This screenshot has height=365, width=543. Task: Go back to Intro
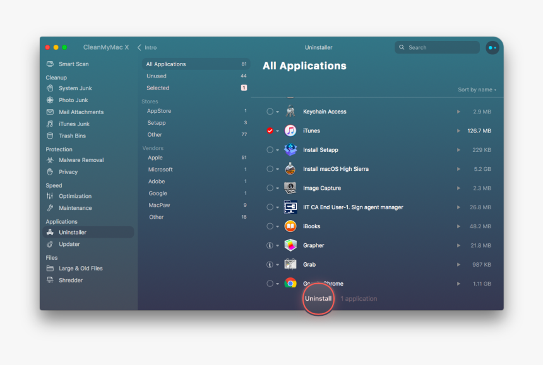click(147, 47)
